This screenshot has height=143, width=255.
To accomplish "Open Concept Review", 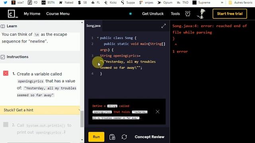I will coord(149,137).
